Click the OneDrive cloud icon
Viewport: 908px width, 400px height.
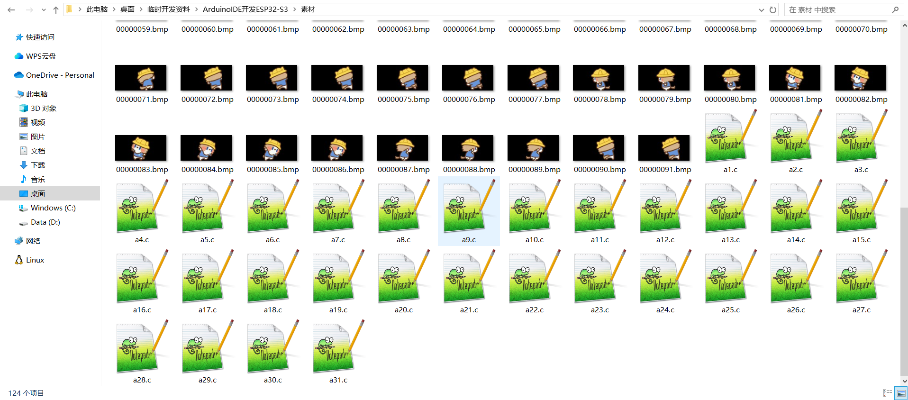click(19, 75)
